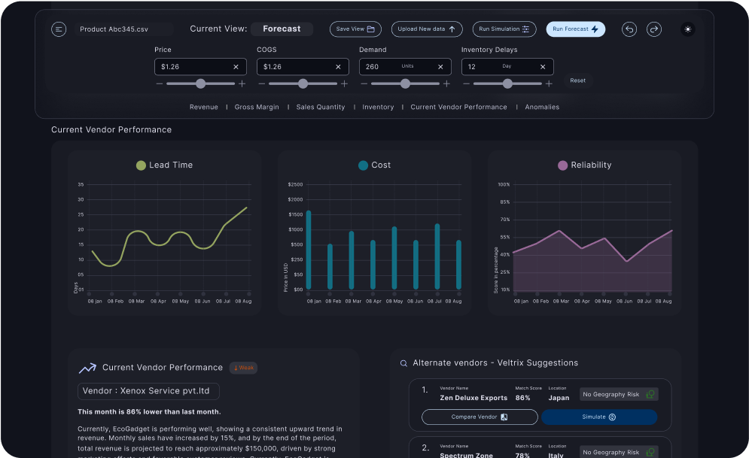
Task: Click the Price slider handle
Action: point(201,84)
